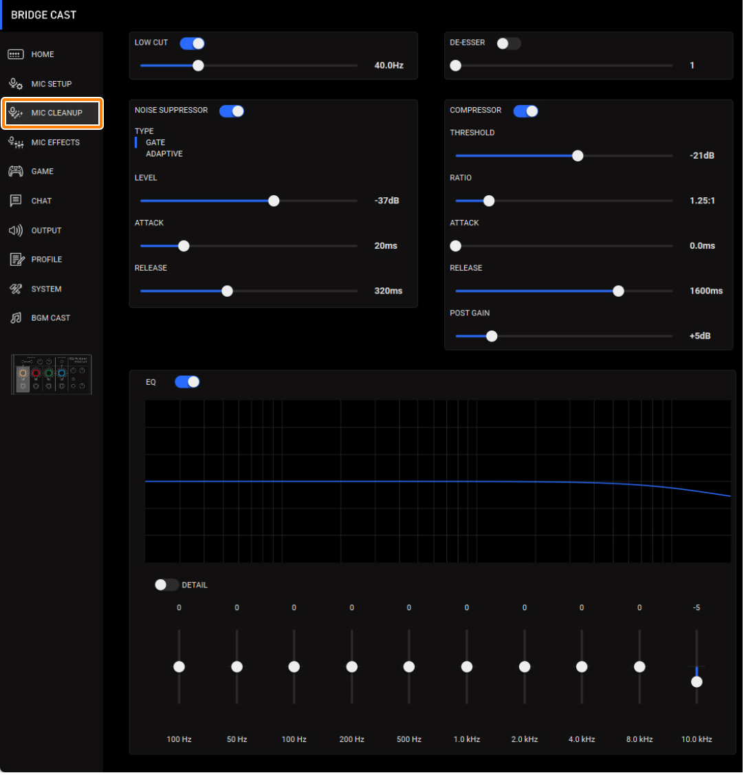
Task: Go to the MIC SETUP page label
Action: point(52,84)
